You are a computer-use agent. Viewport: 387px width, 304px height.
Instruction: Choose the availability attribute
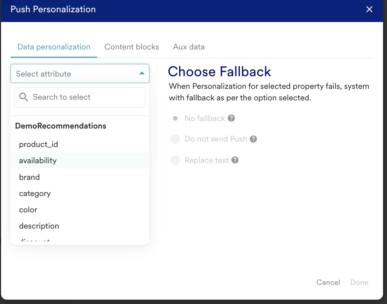coord(80,161)
